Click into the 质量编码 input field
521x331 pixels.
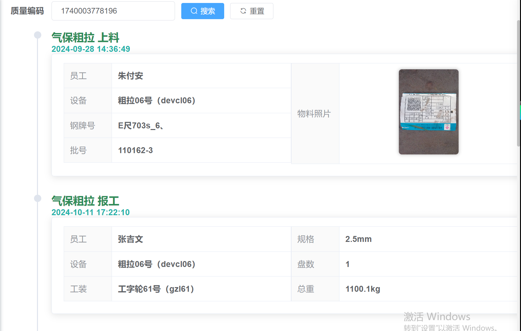(x=113, y=11)
